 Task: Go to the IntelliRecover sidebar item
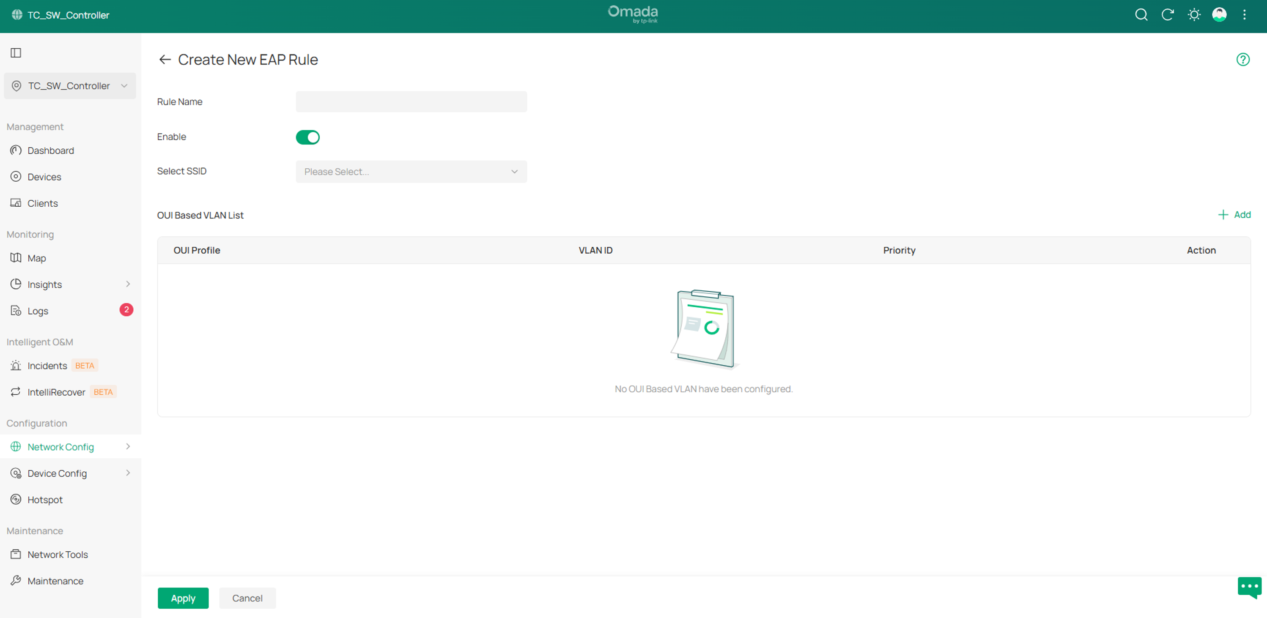click(70, 392)
